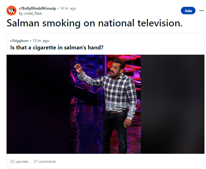Click the "14 hr. ago" post timestamp

pyautogui.click(x=68, y=8)
